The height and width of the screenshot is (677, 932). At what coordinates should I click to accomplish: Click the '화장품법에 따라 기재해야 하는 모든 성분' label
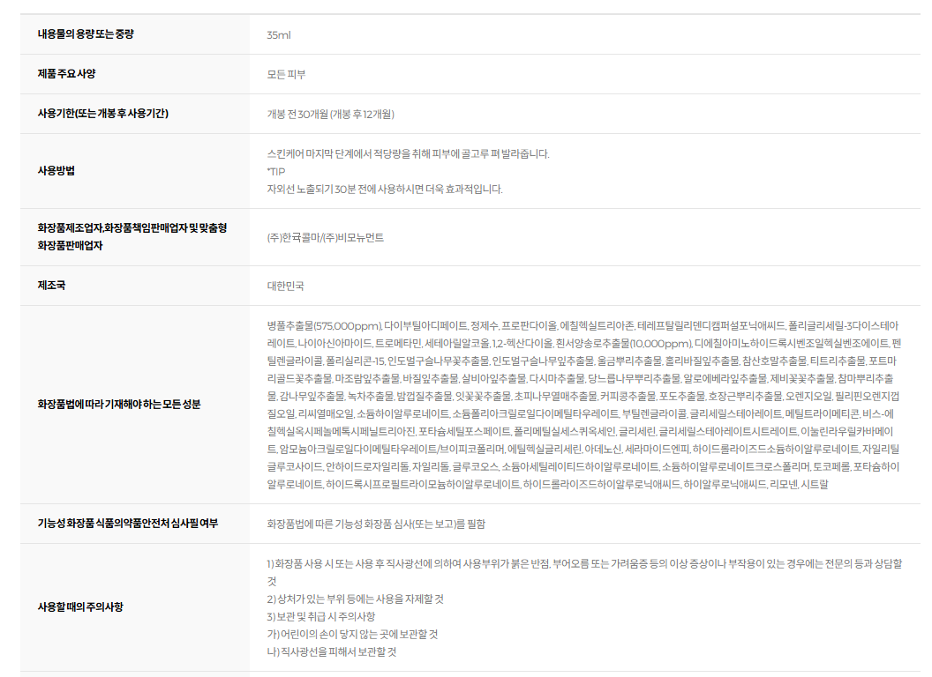click(x=119, y=404)
